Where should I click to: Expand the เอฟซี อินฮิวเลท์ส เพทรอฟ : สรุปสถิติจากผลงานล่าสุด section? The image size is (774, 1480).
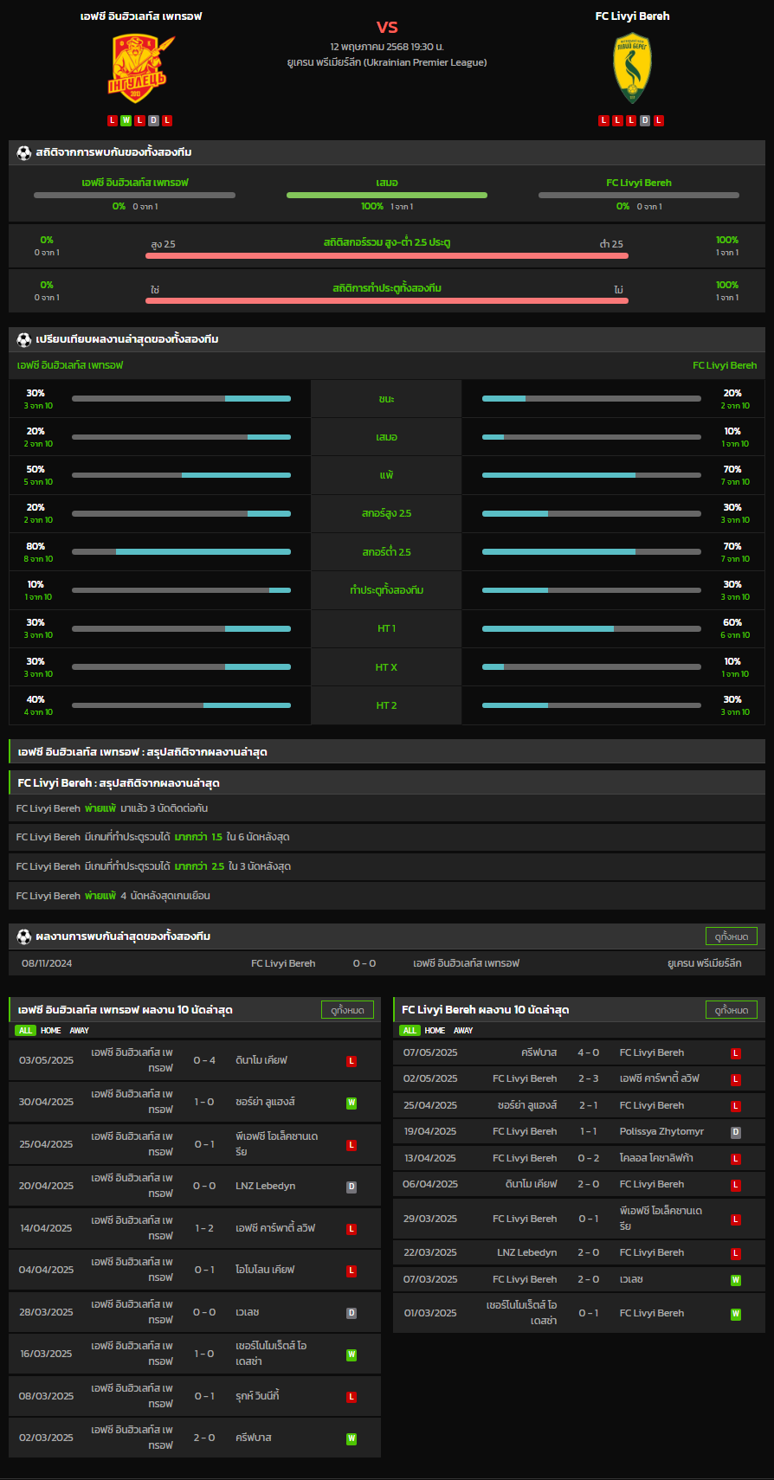tap(387, 752)
